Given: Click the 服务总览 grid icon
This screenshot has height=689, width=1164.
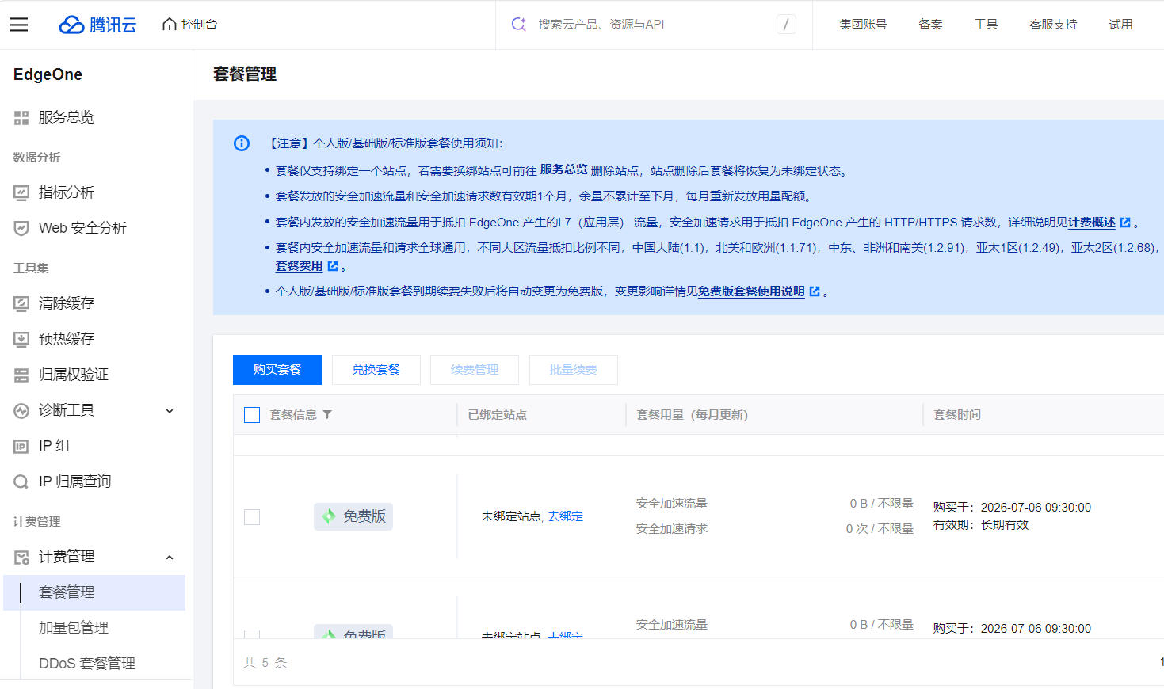Looking at the screenshot, I should coord(21,118).
